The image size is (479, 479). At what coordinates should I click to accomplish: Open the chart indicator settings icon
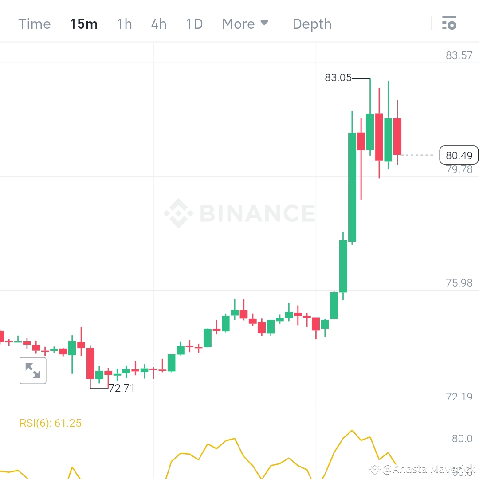(x=449, y=24)
